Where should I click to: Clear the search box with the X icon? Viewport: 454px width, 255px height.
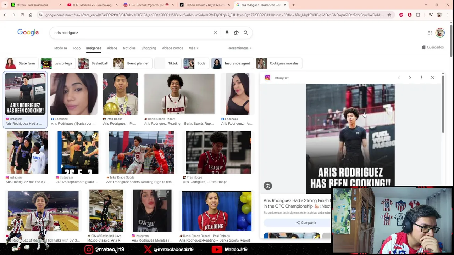215,33
